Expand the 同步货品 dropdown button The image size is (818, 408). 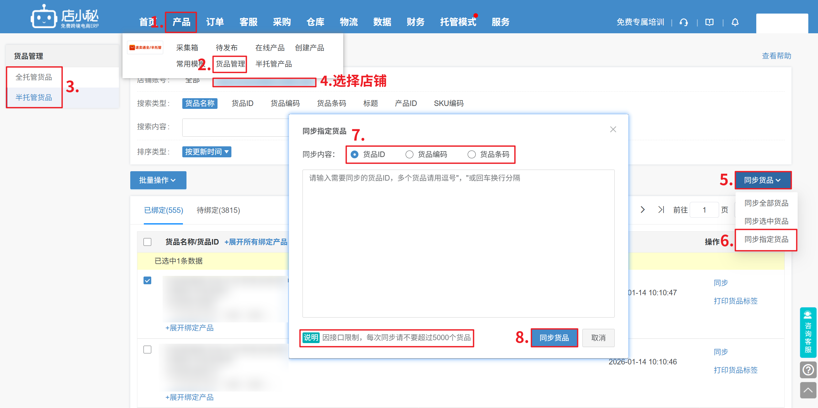click(763, 180)
